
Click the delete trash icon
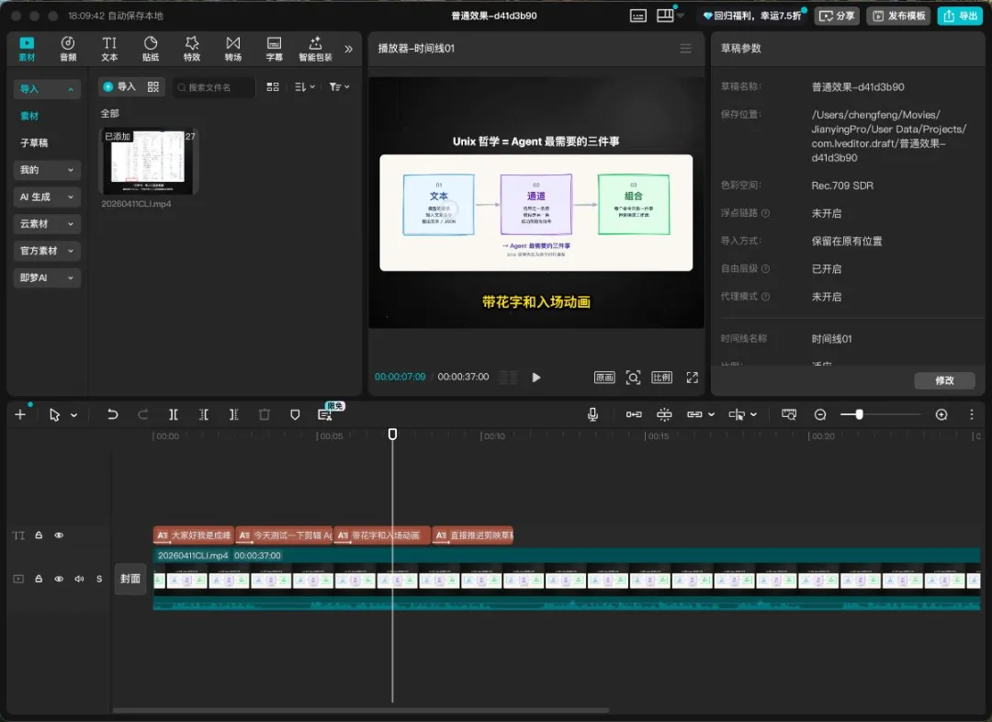pos(265,415)
